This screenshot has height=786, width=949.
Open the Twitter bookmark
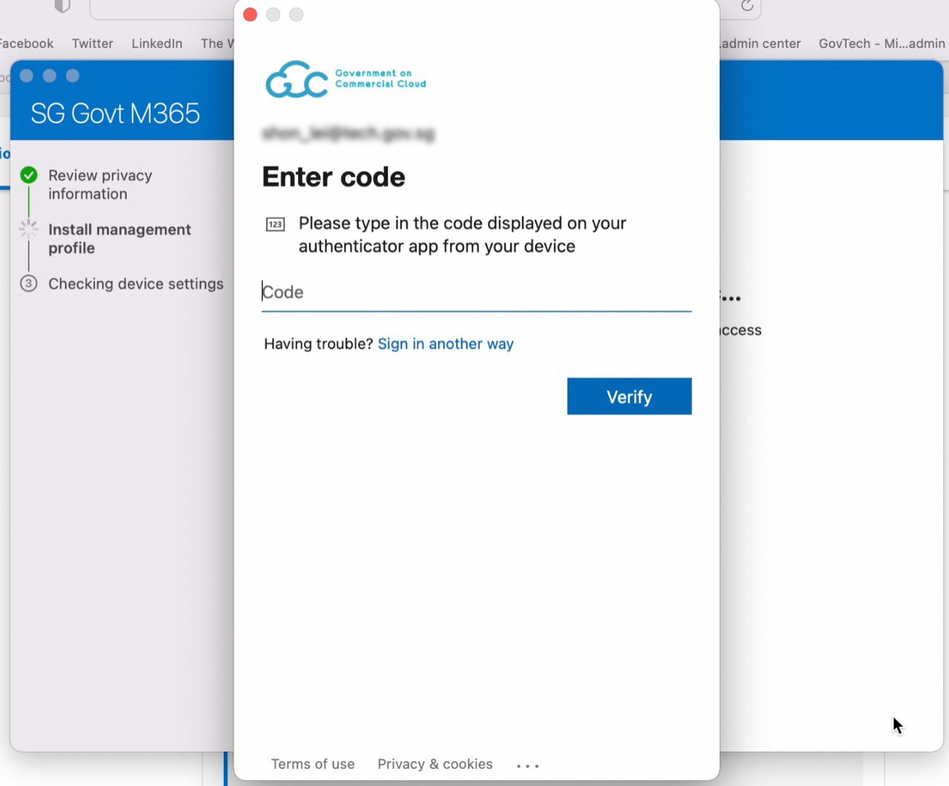[93, 44]
